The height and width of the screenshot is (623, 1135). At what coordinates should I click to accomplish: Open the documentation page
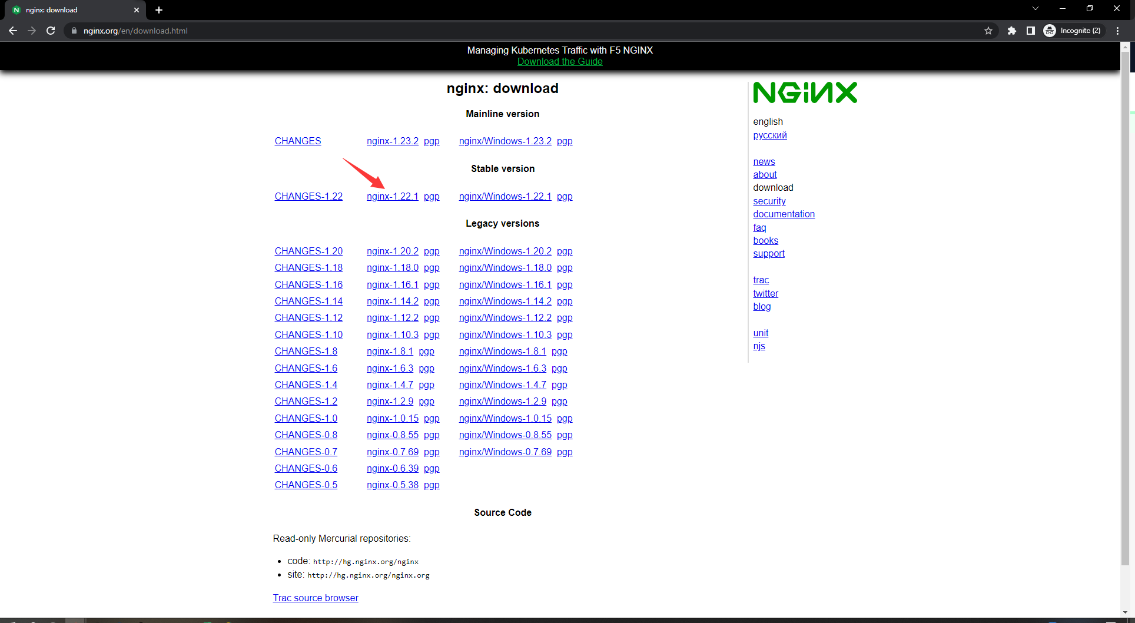click(x=784, y=214)
